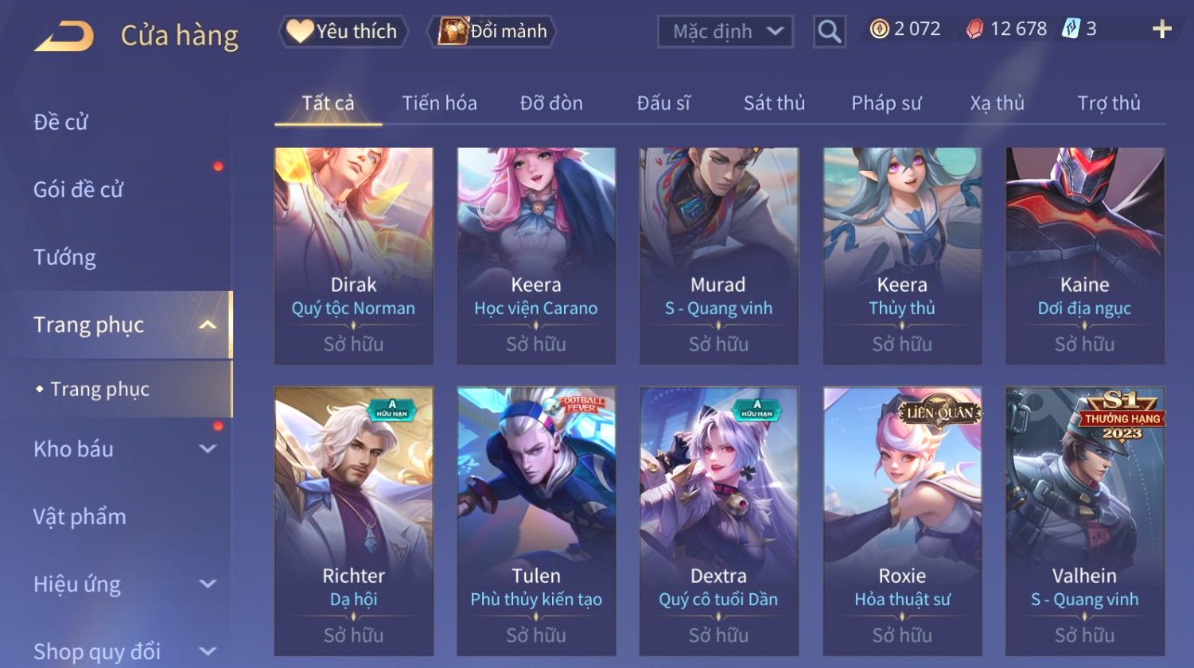1194x668 pixels.
Task: Open Valhein S - Quang vinh skin card
Action: 1084,522
